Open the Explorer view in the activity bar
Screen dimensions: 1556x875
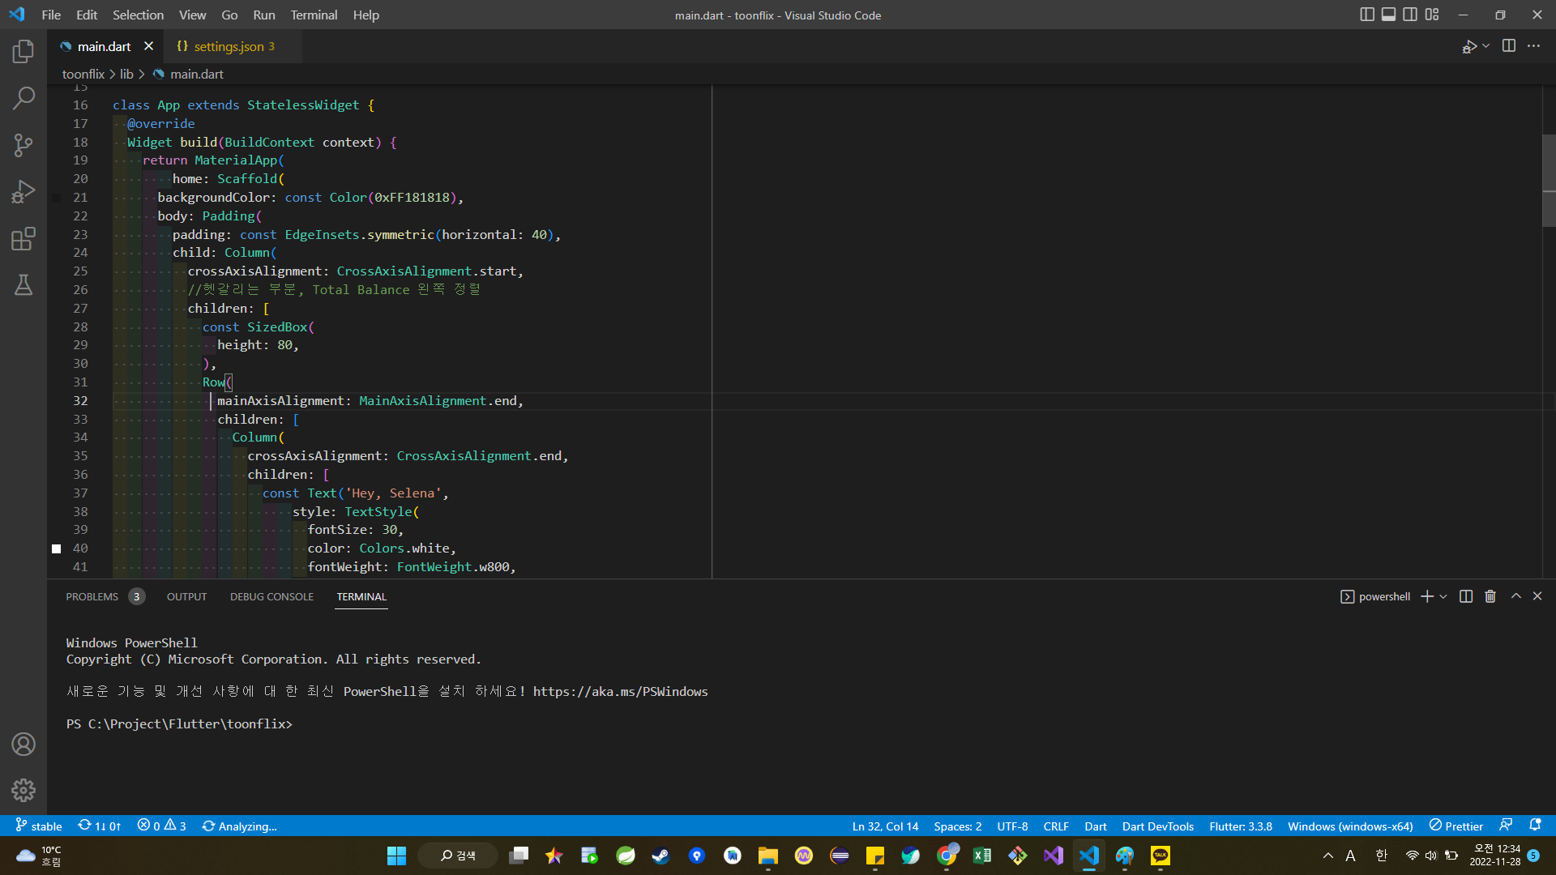(x=24, y=52)
